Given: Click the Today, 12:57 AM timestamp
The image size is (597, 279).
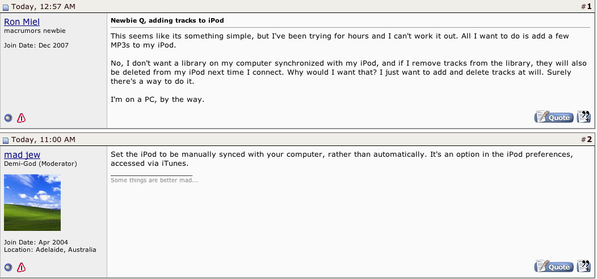Looking at the screenshot, I should [x=43, y=6].
